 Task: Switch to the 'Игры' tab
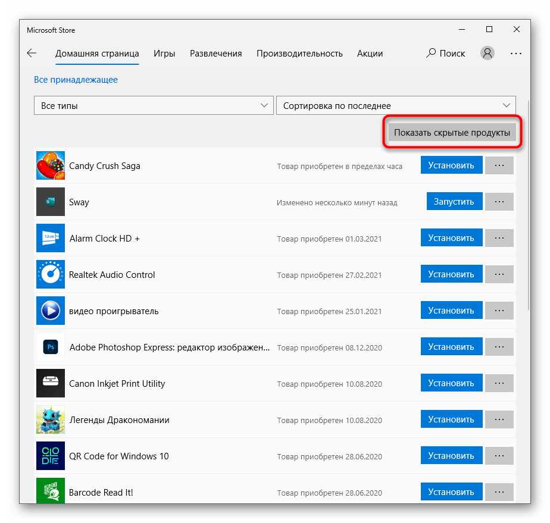point(164,53)
